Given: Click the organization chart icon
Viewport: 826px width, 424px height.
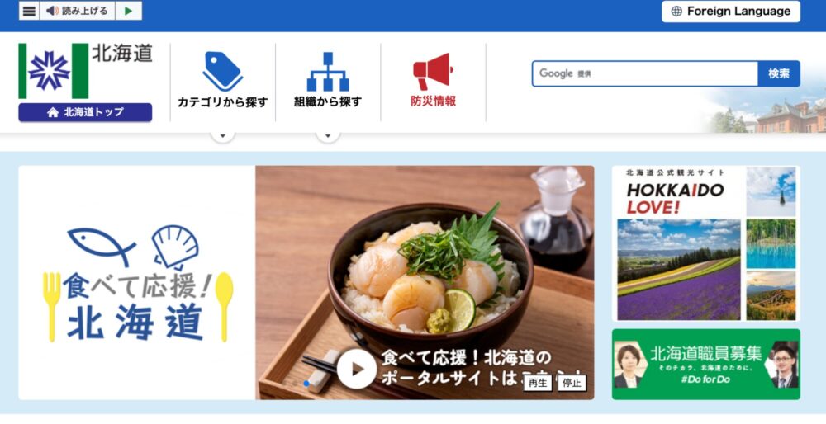Looking at the screenshot, I should 328,72.
